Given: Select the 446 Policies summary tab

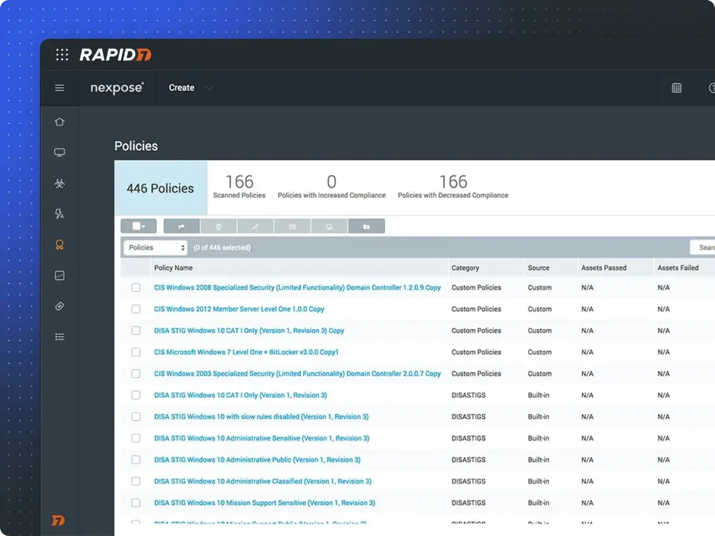Looking at the screenshot, I should pyautogui.click(x=161, y=188).
